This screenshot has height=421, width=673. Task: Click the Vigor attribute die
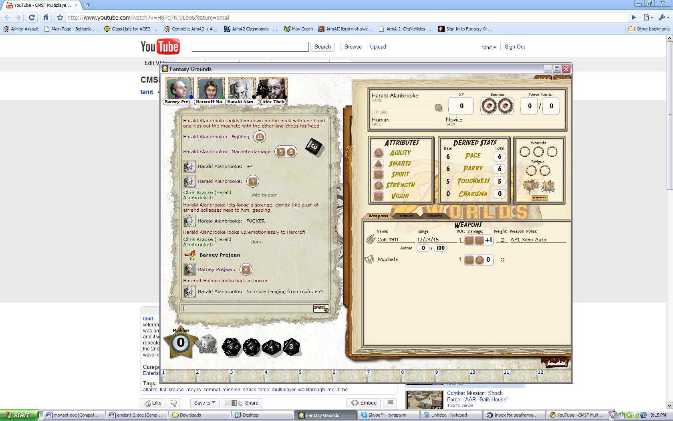click(378, 196)
